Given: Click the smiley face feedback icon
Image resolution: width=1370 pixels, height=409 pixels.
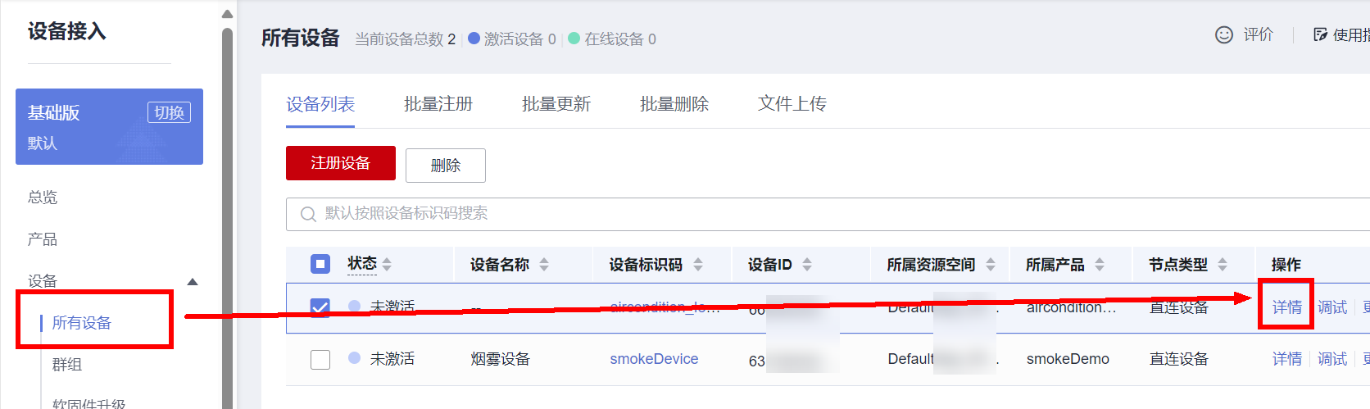Looking at the screenshot, I should [1223, 34].
